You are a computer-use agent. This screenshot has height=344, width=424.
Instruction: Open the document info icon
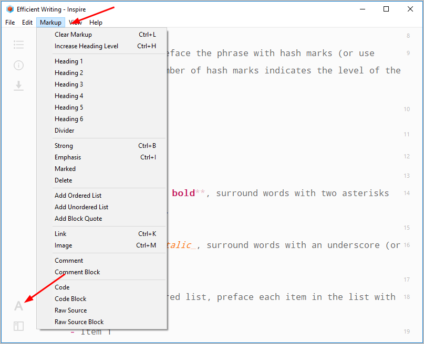click(19, 65)
